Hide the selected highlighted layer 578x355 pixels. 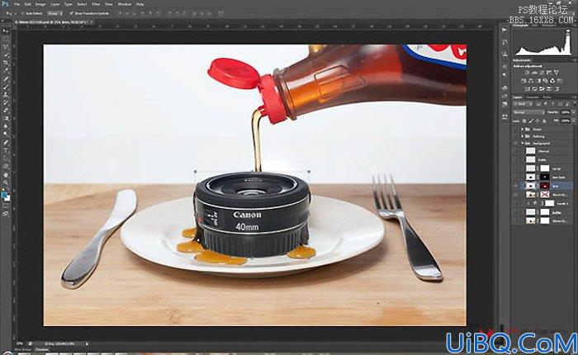515,186
